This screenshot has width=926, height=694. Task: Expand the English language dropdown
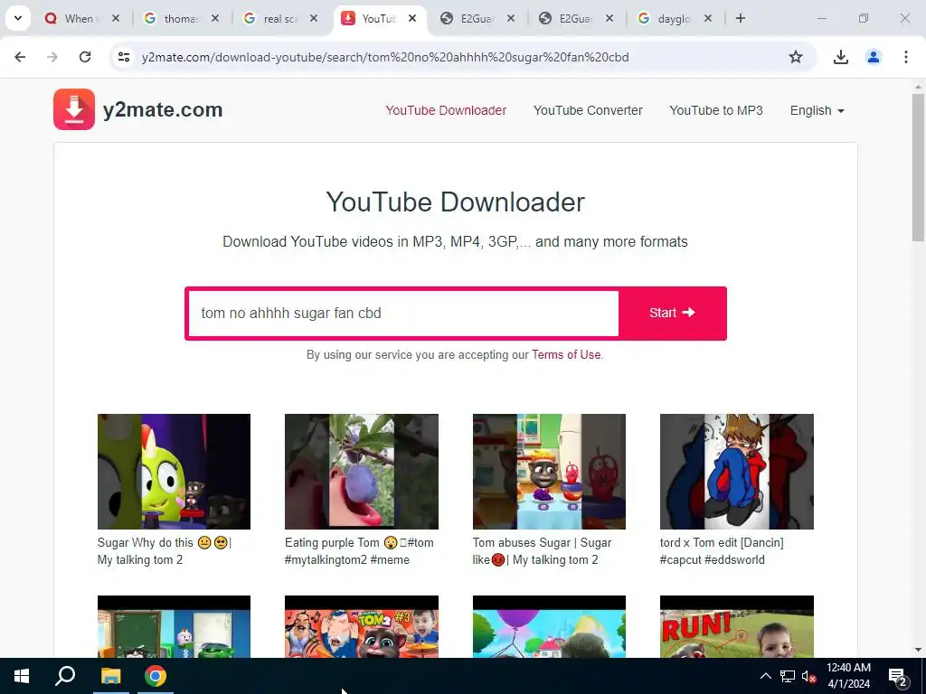(x=817, y=110)
